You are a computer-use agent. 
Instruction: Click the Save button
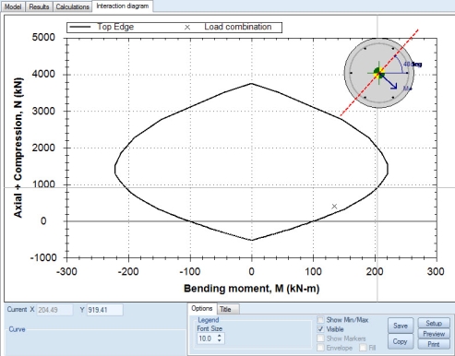point(401,326)
